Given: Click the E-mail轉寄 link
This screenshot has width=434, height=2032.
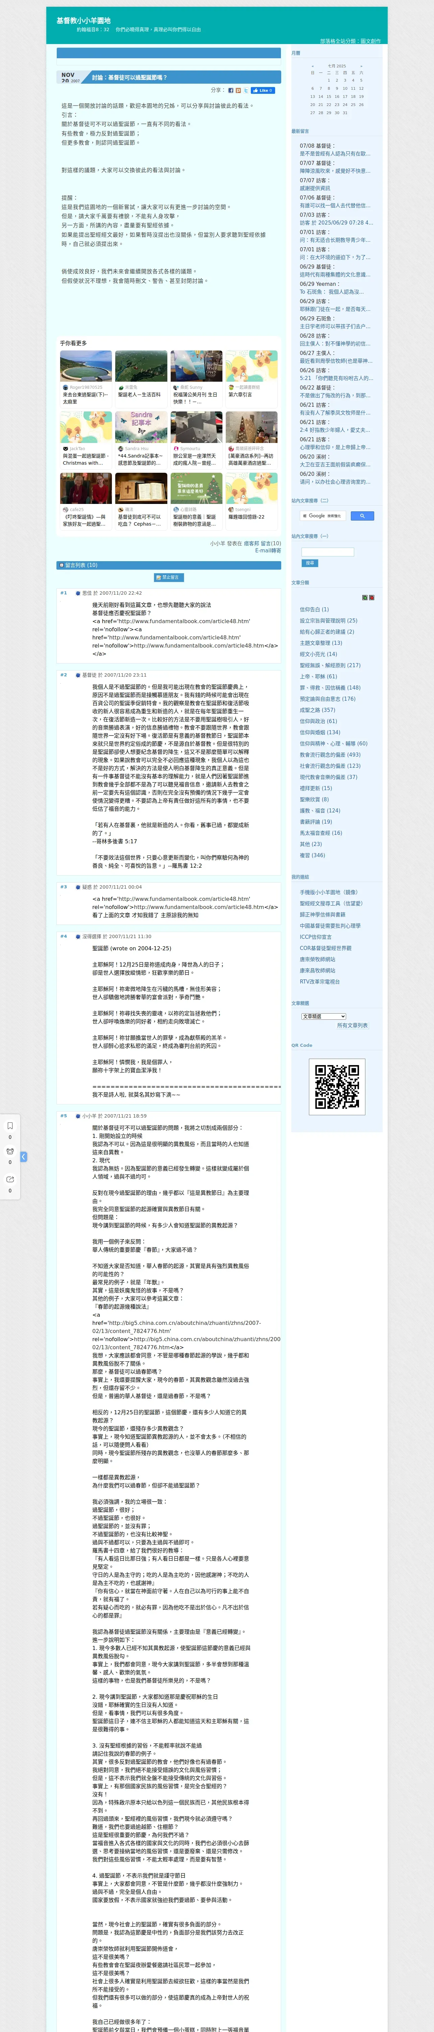Looking at the screenshot, I should pyautogui.click(x=268, y=551).
